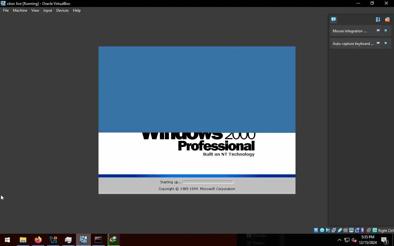This screenshot has width=394, height=246.
Task: Dismiss the Auto capture keyboard notification
Action: [x=385, y=43]
